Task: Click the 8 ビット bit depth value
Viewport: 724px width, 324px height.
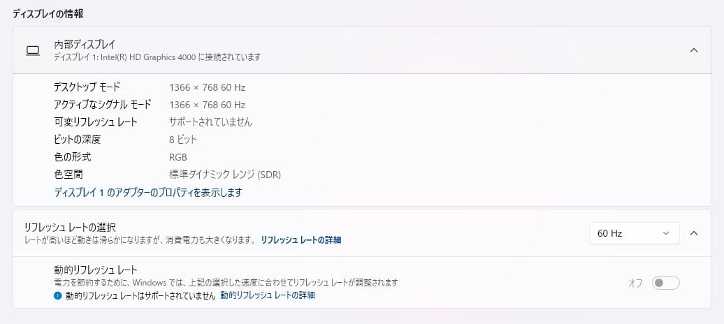Action: pos(183,140)
